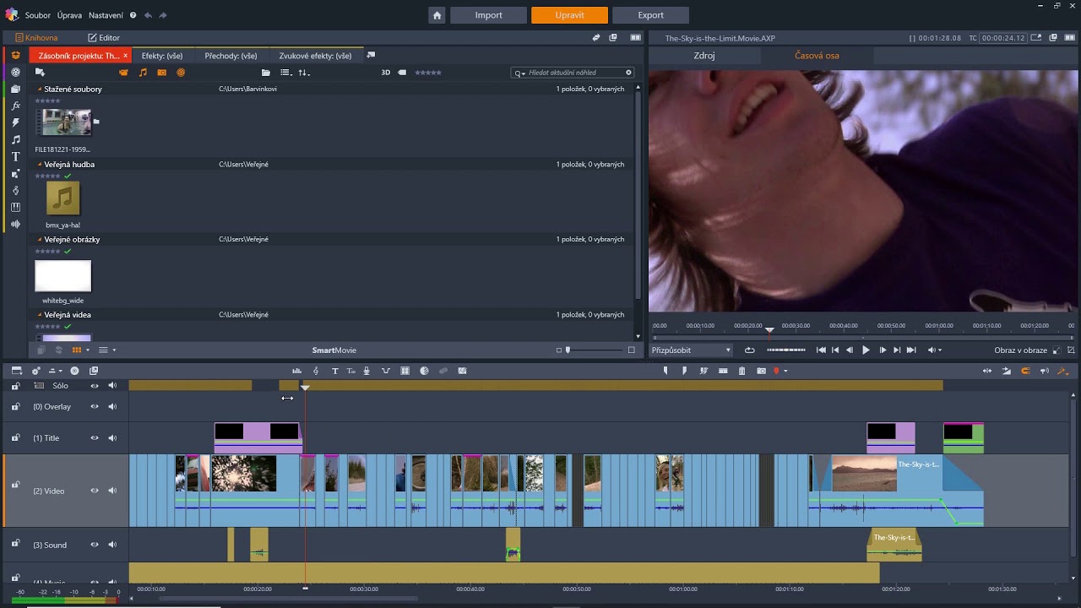Collapse the Veřejná videa group
Viewport: 1081px width, 608px height.
point(40,314)
